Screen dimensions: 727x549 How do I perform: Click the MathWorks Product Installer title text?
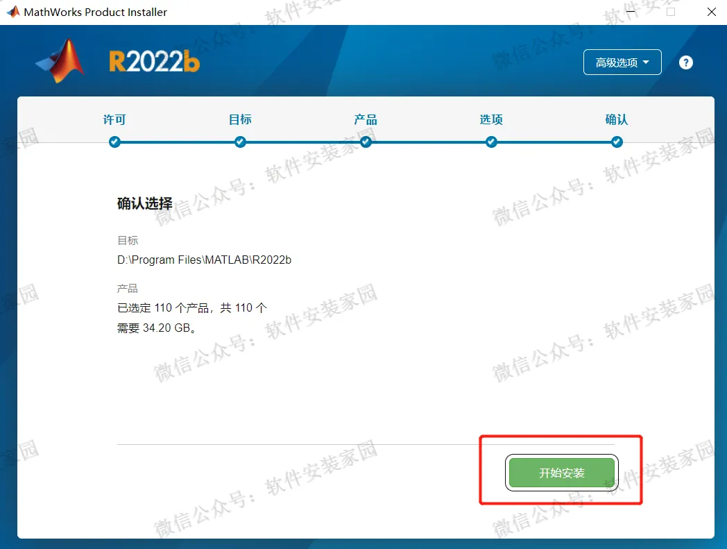pyautogui.click(x=96, y=12)
